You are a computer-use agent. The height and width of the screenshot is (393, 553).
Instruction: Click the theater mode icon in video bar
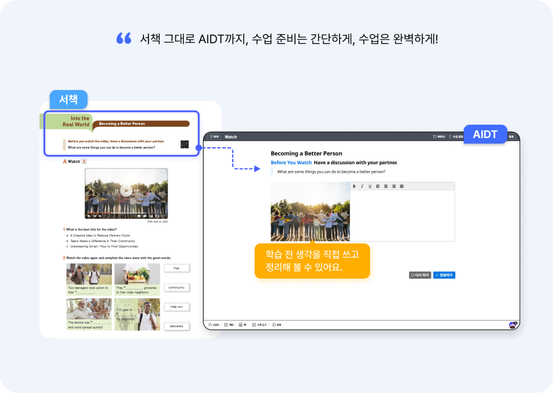(x=157, y=216)
